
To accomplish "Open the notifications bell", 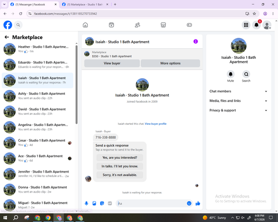I will 256,25.
